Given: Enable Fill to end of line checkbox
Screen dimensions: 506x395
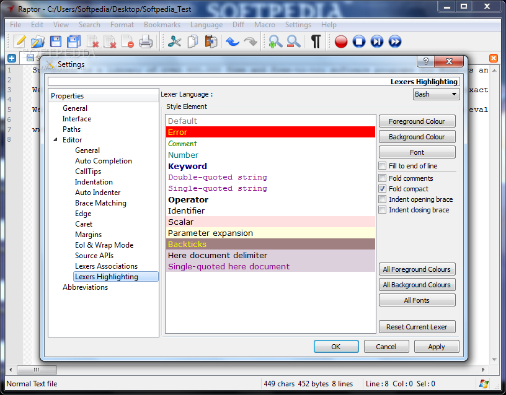Looking at the screenshot, I should 383,166.
